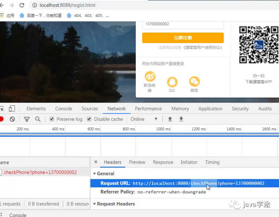Click the import HAR upload arrow icon
Image resolution: width=279 pixels, height=217 pixels.
(170, 119)
